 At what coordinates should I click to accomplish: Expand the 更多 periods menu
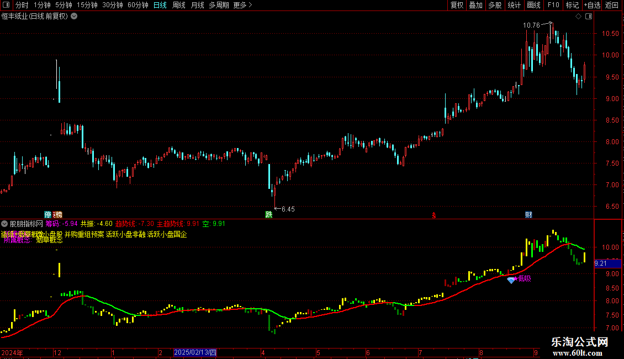242,5
